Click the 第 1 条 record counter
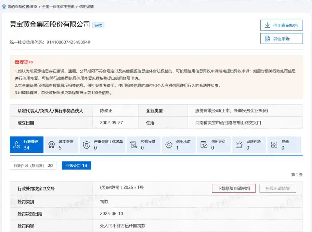Image resolution: width=312 pixels, height=232 pixels. (297, 175)
